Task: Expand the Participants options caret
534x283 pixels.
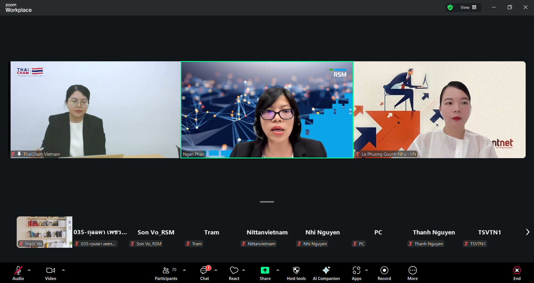Action: pyautogui.click(x=184, y=270)
